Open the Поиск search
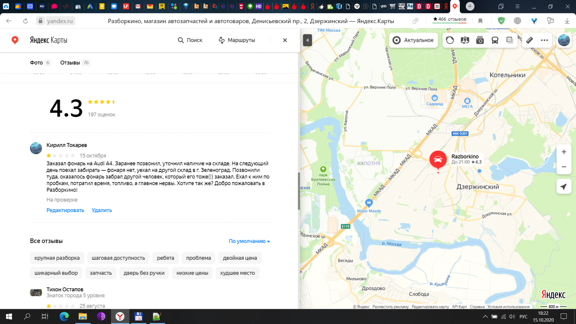The height and width of the screenshot is (324, 576). 190,40
